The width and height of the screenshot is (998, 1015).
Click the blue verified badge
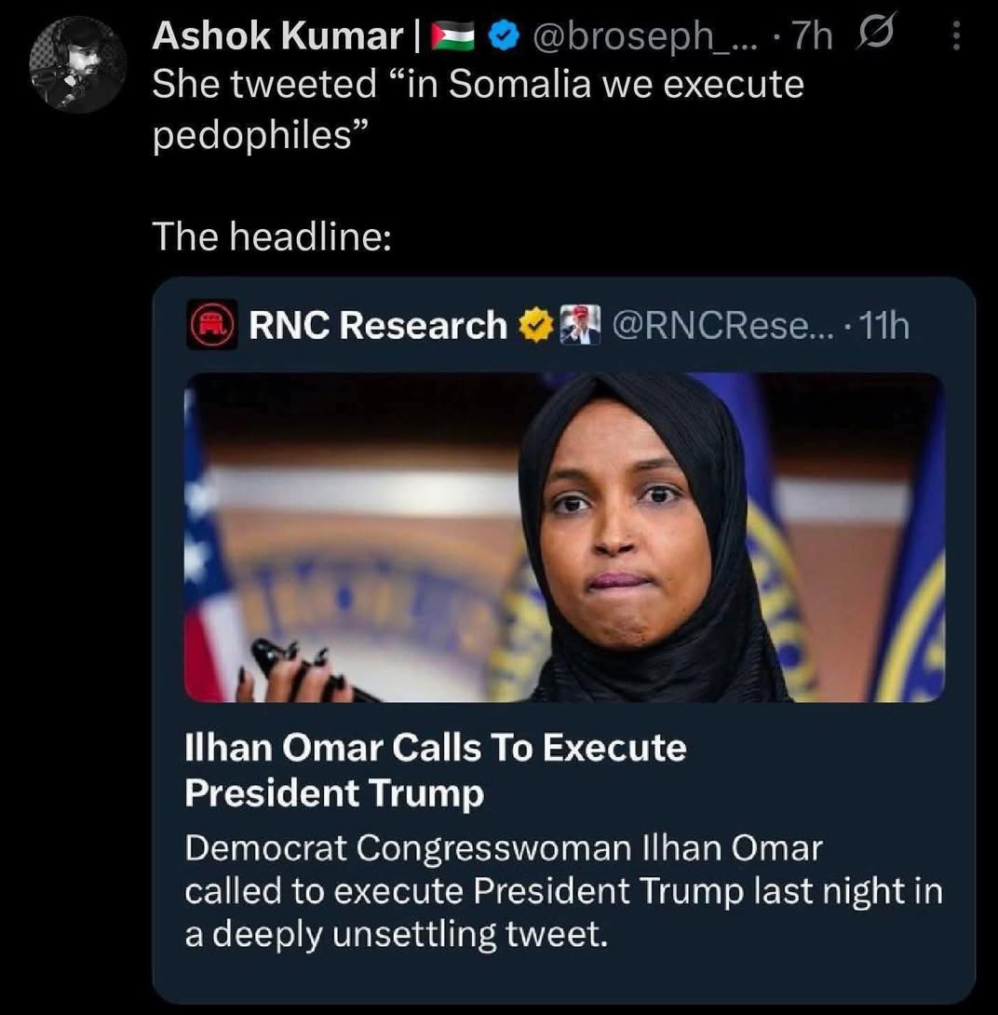click(505, 36)
